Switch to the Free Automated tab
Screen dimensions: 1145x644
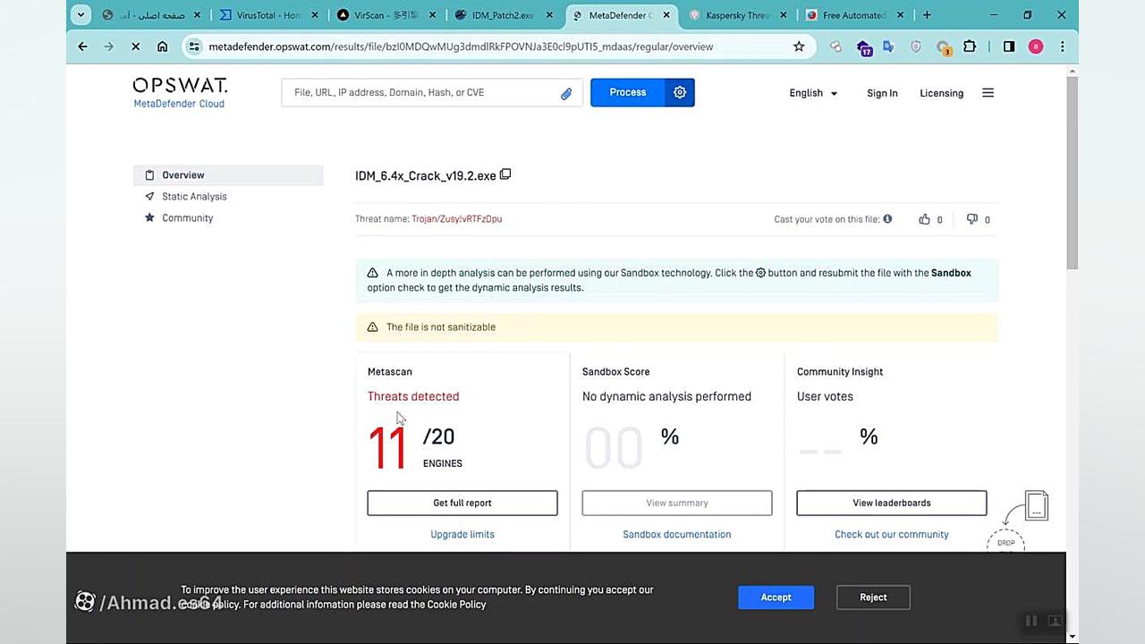[854, 15]
